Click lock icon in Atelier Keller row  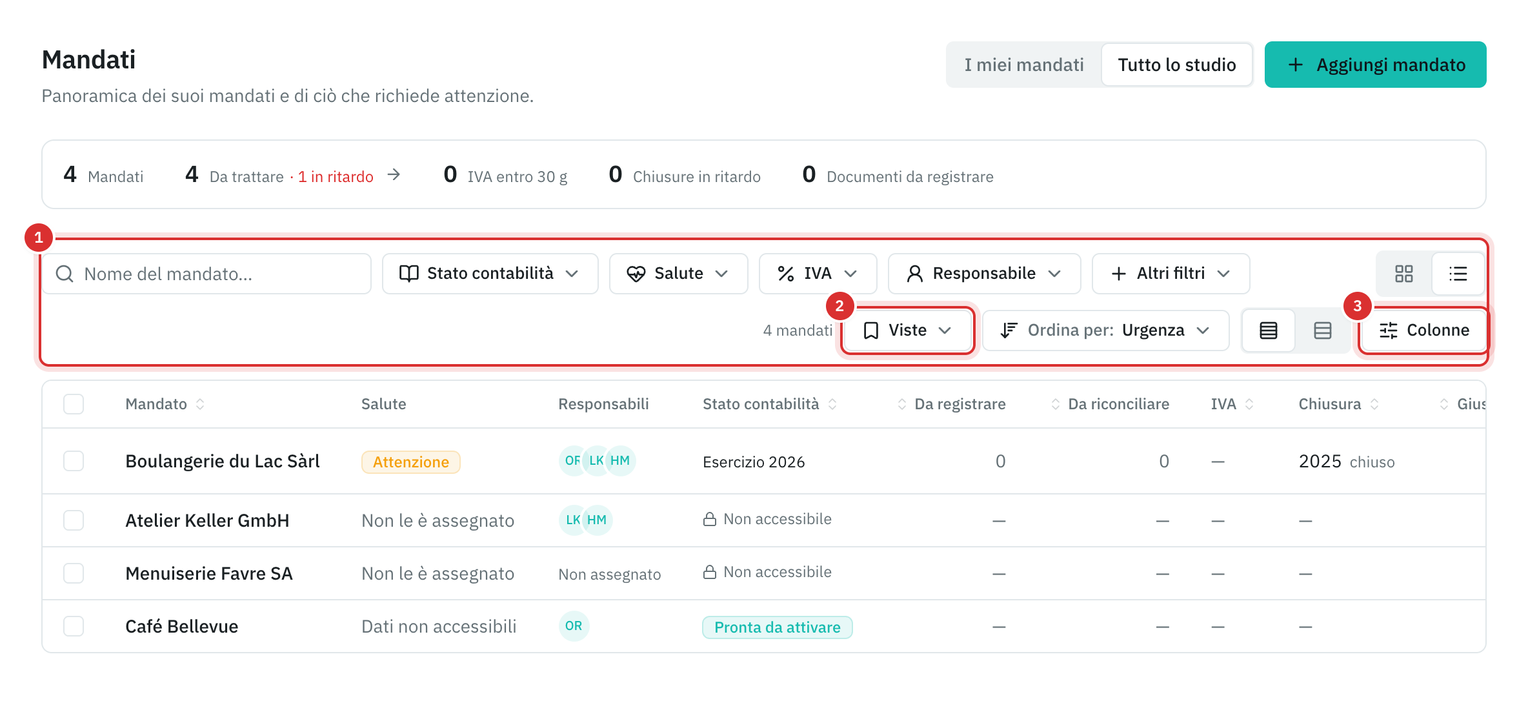(710, 519)
